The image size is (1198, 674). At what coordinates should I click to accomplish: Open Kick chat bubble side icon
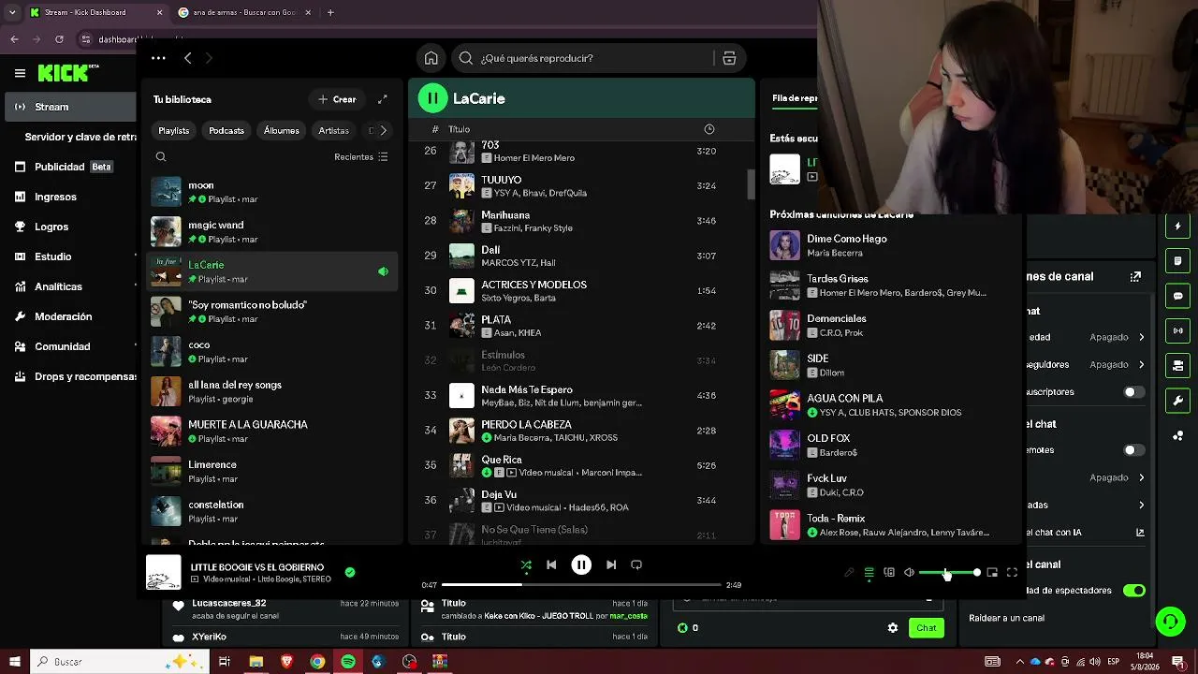pyautogui.click(x=1178, y=296)
